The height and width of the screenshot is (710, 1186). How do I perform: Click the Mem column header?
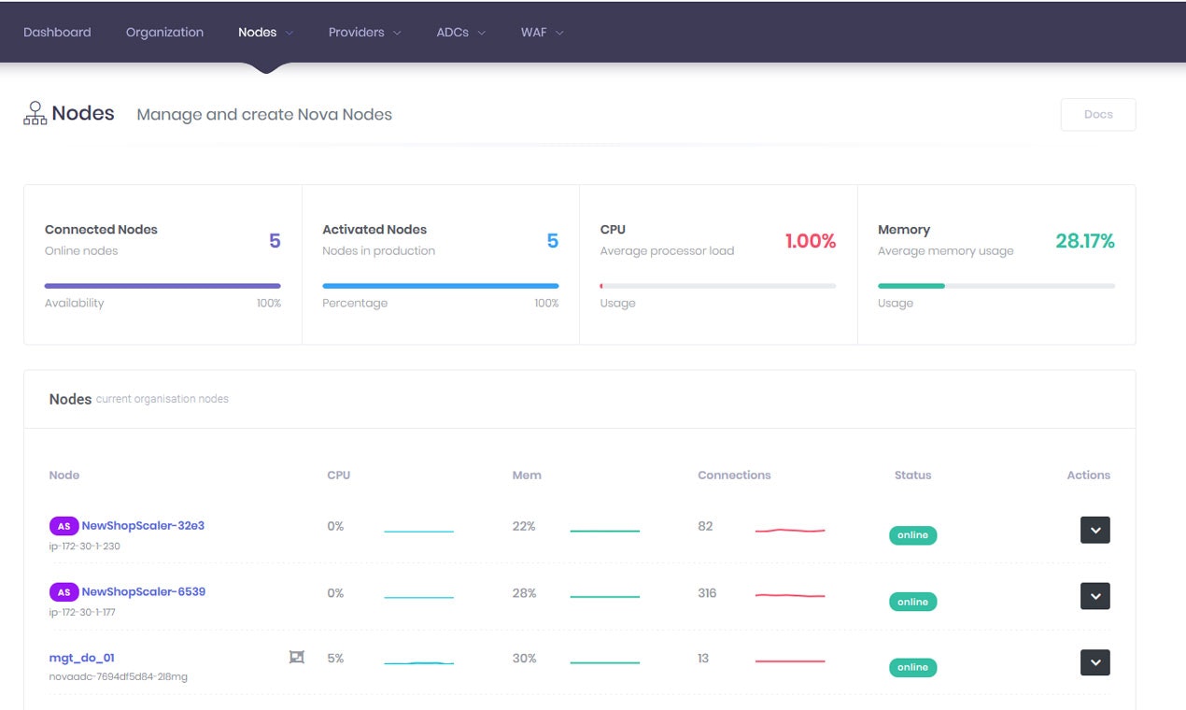coord(527,476)
